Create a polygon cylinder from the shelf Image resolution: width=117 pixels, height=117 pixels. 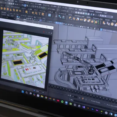(8, 9)
